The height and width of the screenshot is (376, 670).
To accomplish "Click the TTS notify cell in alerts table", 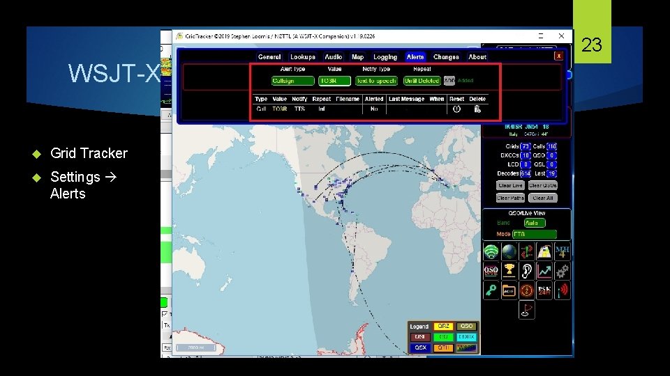I will 299,109.
